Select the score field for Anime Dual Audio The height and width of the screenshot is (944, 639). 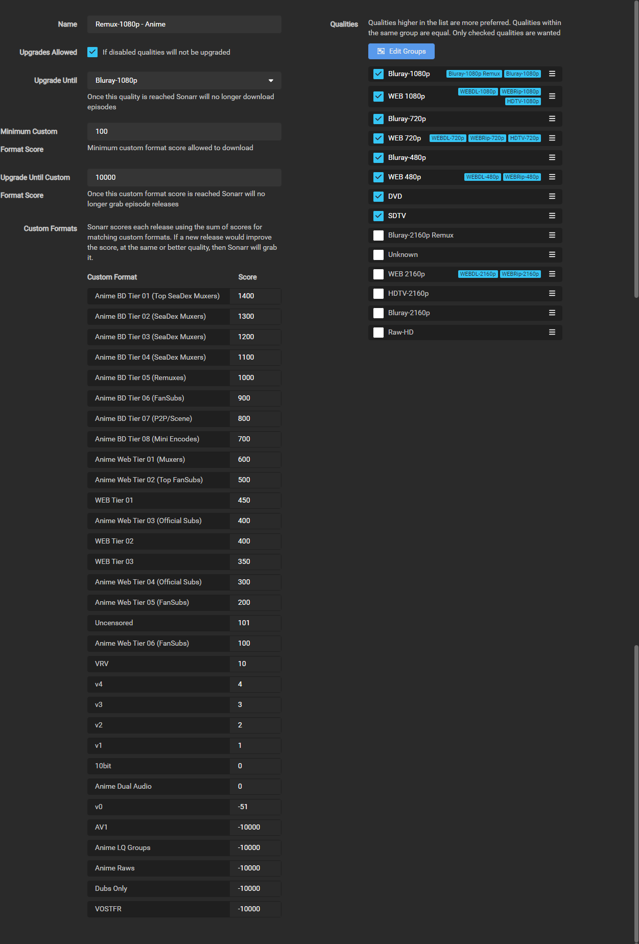pos(255,787)
